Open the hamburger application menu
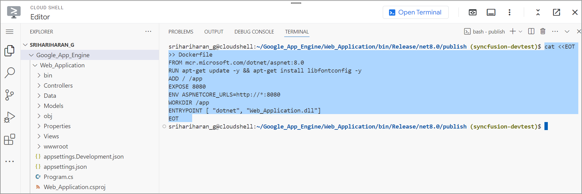Screen dimensions: 582x194 coord(10,32)
